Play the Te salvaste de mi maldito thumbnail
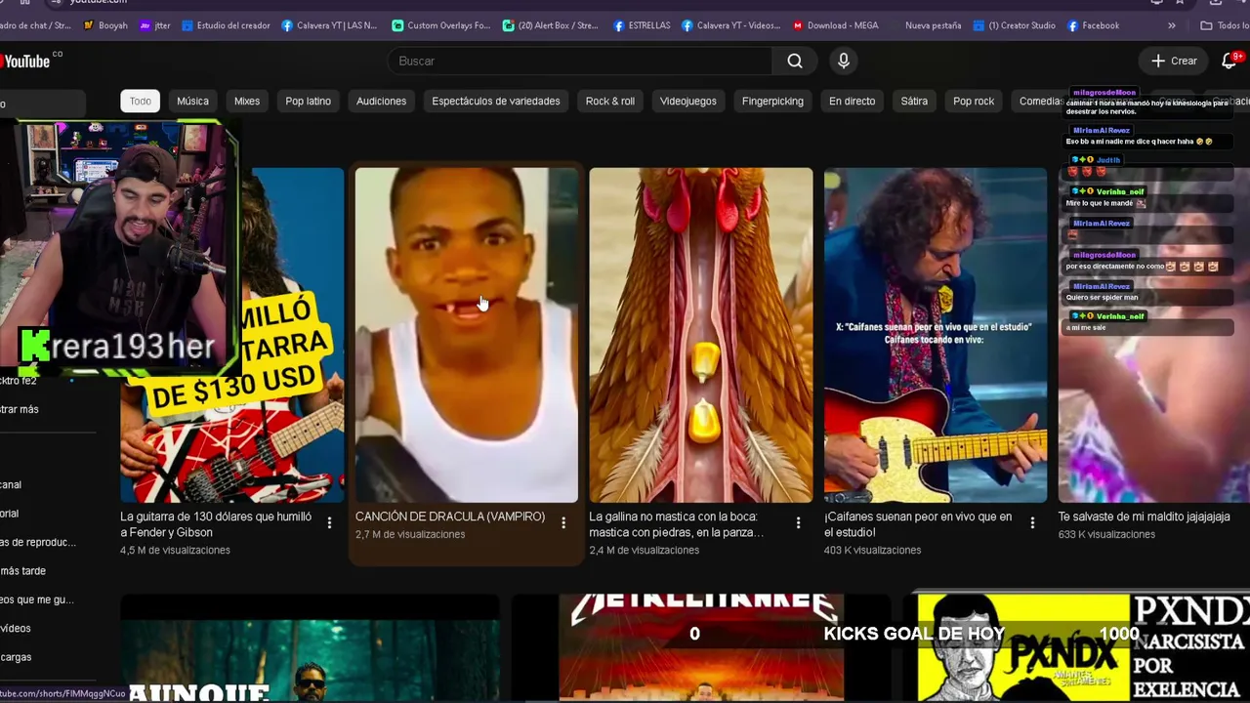This screenshot has width=1250, height=703. pos(1154,335)
